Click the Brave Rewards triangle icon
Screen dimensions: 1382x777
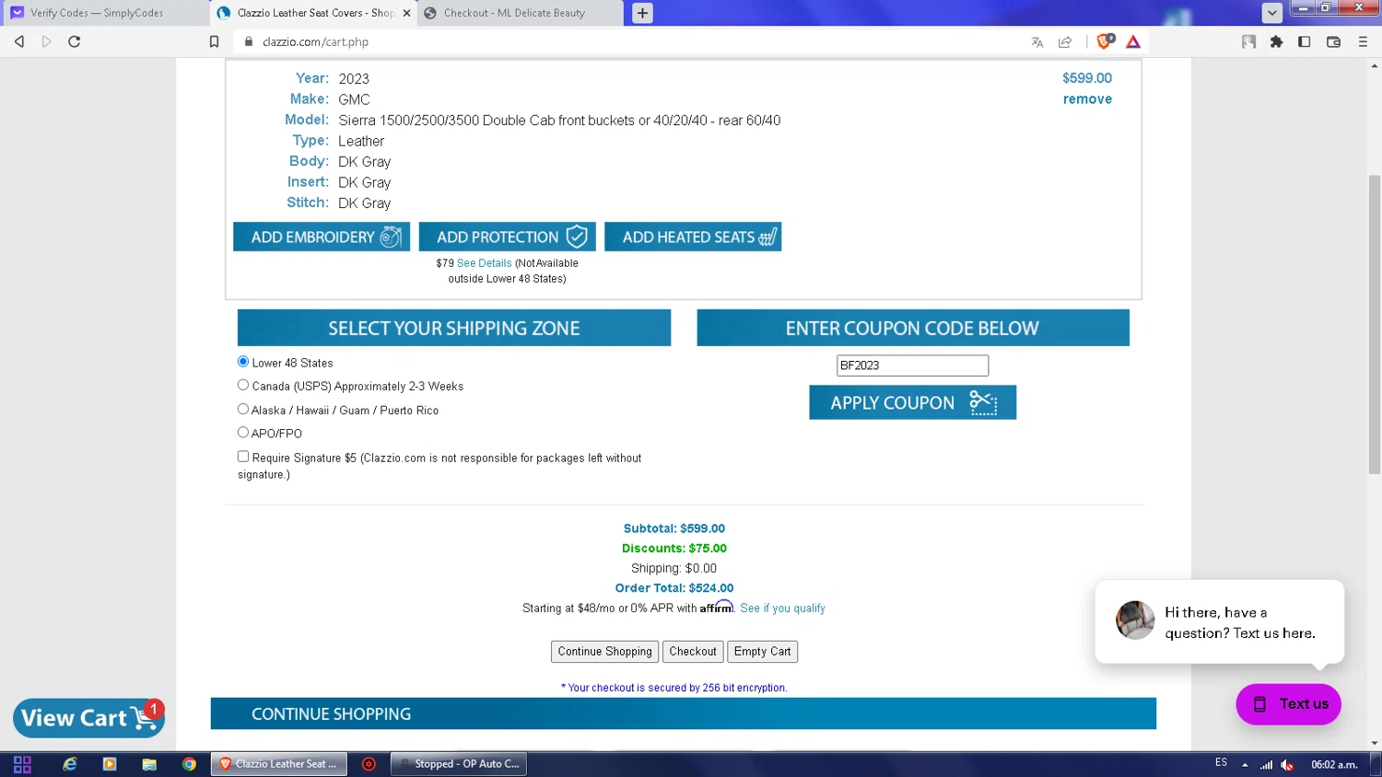pyautogui.click(x=1133, y=41)
